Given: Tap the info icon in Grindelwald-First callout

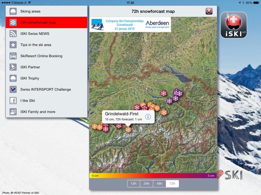Looking at the screenshot, I should (x=148, y=117).
